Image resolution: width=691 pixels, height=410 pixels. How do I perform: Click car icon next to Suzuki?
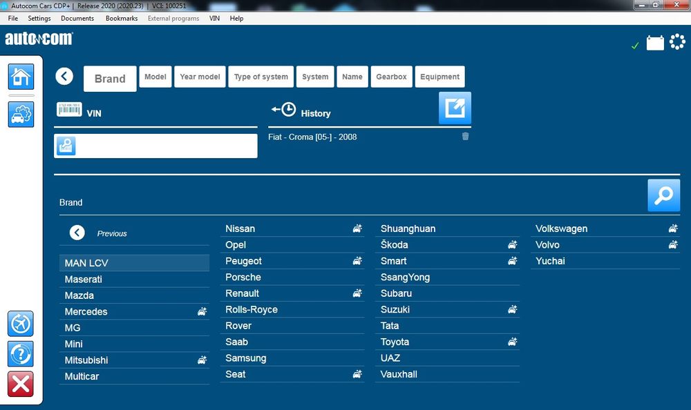point(513,309)
